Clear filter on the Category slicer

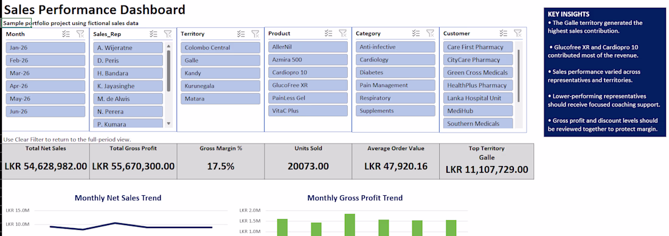tap(430, 33)
